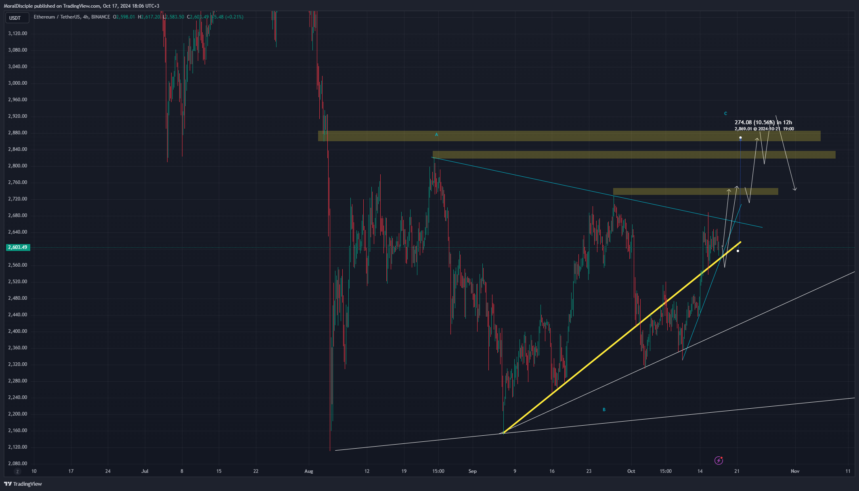859x491 pixels.
Task: Click the 2,880.00 price axis label
Action: pos(18,133)
